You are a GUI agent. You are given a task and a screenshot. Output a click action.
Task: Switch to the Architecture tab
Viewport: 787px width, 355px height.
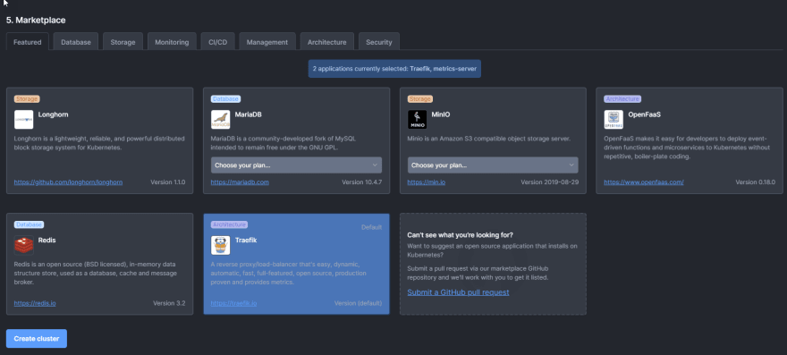[x=326, y=42]
